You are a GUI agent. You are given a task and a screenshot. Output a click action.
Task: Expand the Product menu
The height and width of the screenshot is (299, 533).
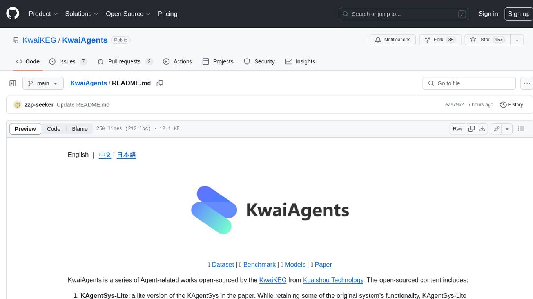pyautogui.click(x=43, y=14)
